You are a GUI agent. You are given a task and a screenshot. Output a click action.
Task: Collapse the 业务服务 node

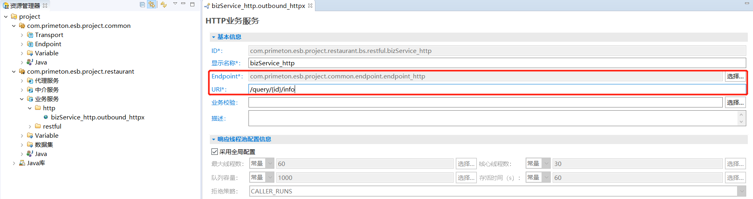tap(22, 99)
